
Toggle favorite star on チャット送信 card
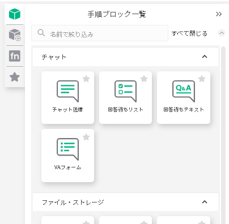click(x=86, y=79)
